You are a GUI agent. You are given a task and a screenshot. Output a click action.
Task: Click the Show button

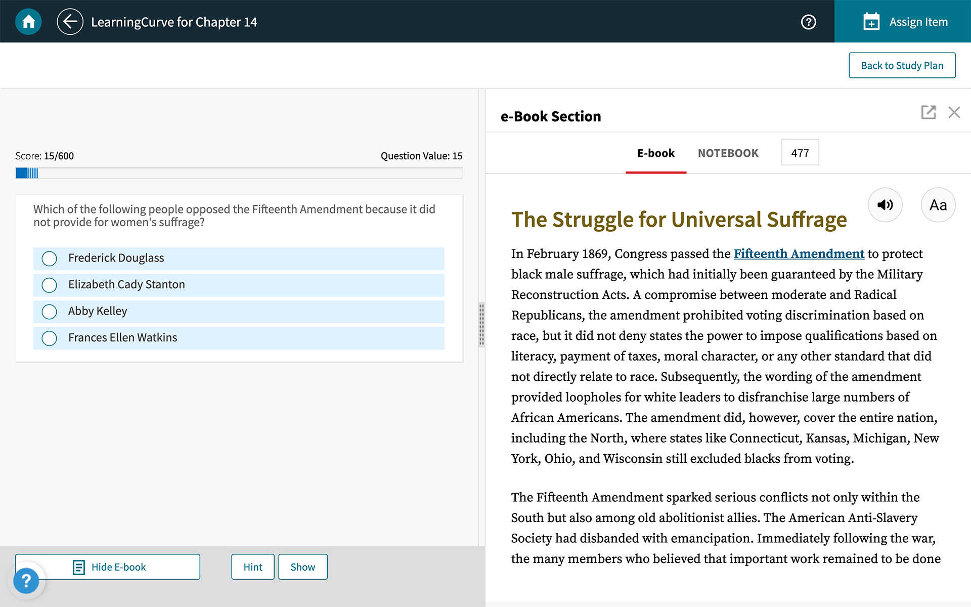[302, 567]
